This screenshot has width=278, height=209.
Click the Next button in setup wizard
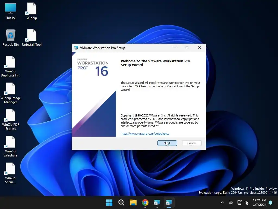[x=167, y=143]
